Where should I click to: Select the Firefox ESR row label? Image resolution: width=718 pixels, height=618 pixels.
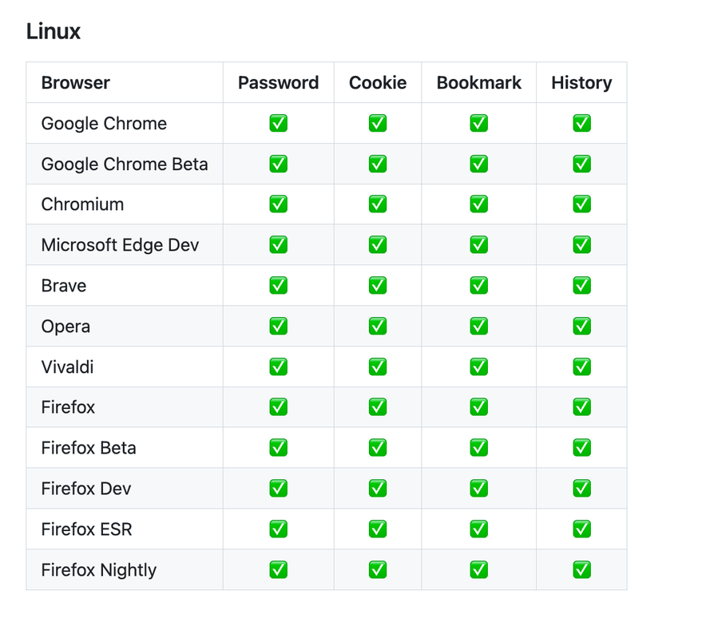point(86,529)
